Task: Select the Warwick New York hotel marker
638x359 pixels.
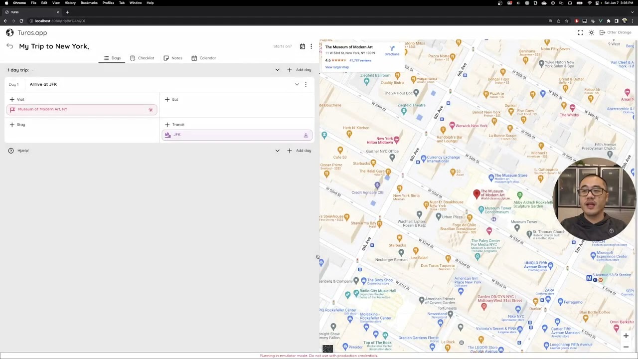Action: pyautogui.click(x=452, y=125)
